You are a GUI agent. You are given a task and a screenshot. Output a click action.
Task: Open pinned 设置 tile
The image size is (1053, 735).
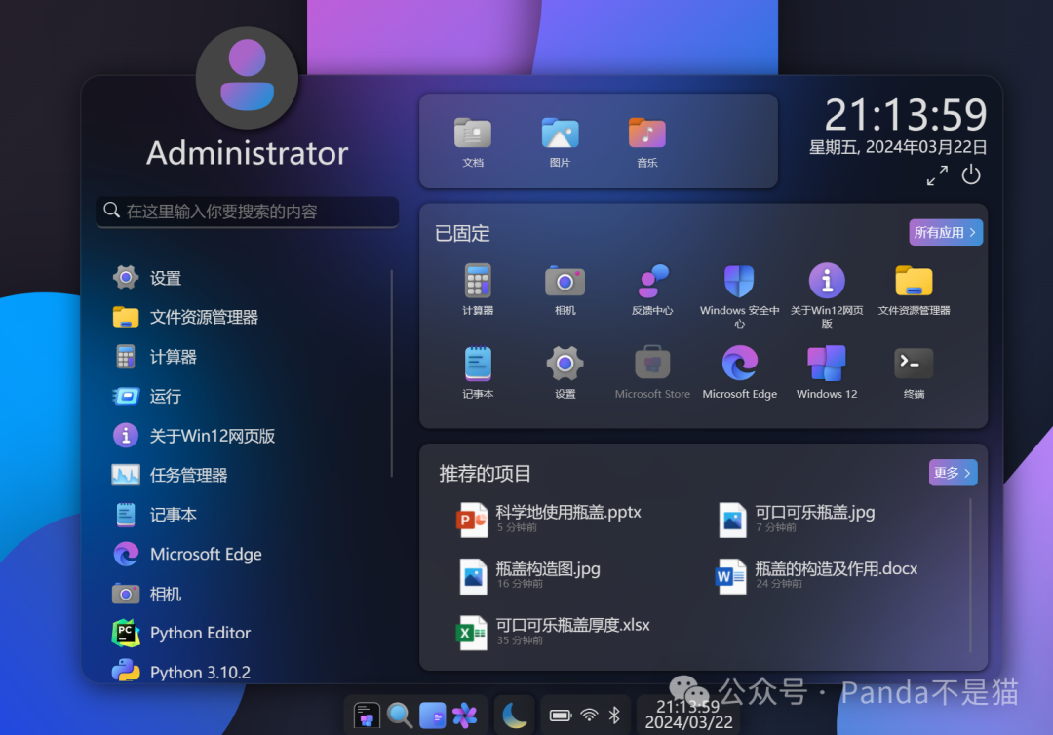(x=565, y=372)
